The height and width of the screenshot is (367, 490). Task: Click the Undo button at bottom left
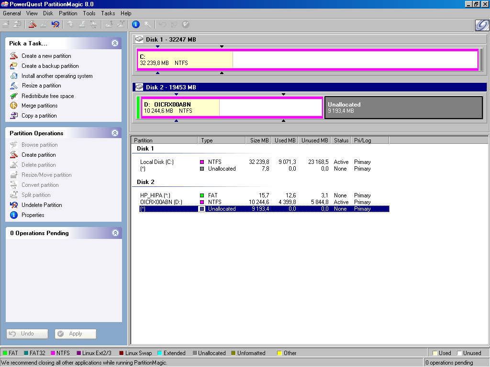click(x=27, y=334)
